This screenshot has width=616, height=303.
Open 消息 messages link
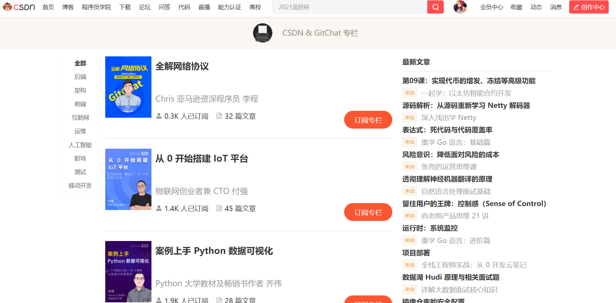(556, 7)
